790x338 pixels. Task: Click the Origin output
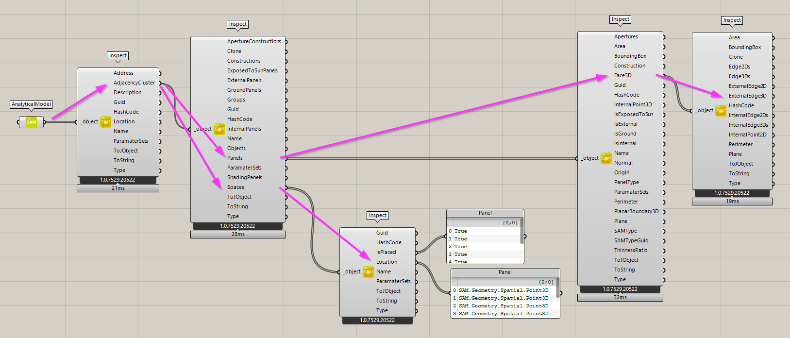click(x=622, y=173)
